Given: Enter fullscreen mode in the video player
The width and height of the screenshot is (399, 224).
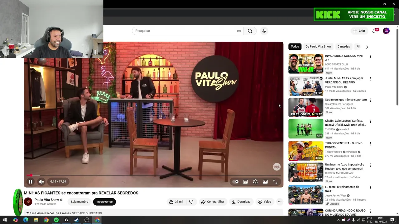Looking at the screenshot, I should 275,182.
